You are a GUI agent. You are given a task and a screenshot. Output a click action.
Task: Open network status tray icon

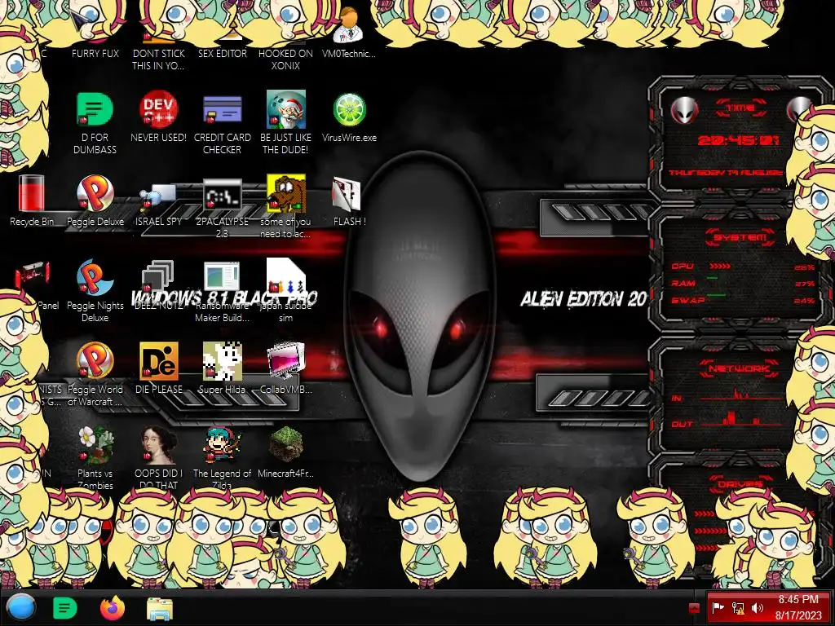click(x=737, y=607)
